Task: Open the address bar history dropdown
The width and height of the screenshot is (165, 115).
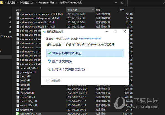Action: click(116, 3)
